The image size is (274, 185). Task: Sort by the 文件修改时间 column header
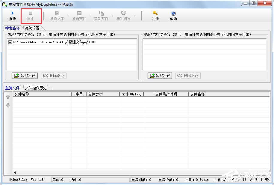pos(166,94)
